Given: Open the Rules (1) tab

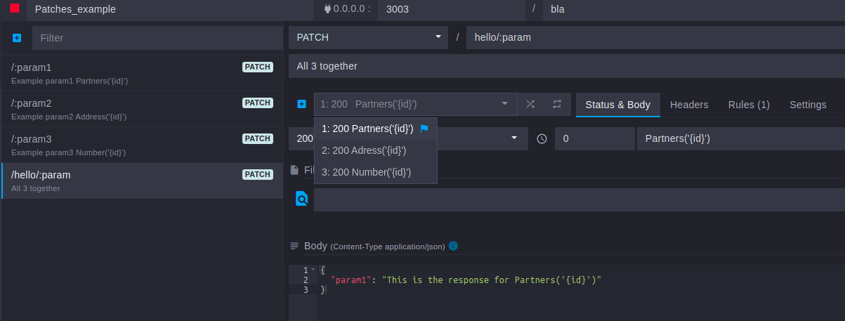Looking at the screenshot, I should coord(749,105).
